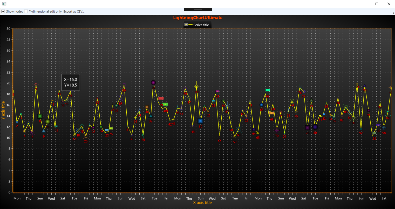Click the Series title legend label
This screenshot has width=395, height=209.
201,25
